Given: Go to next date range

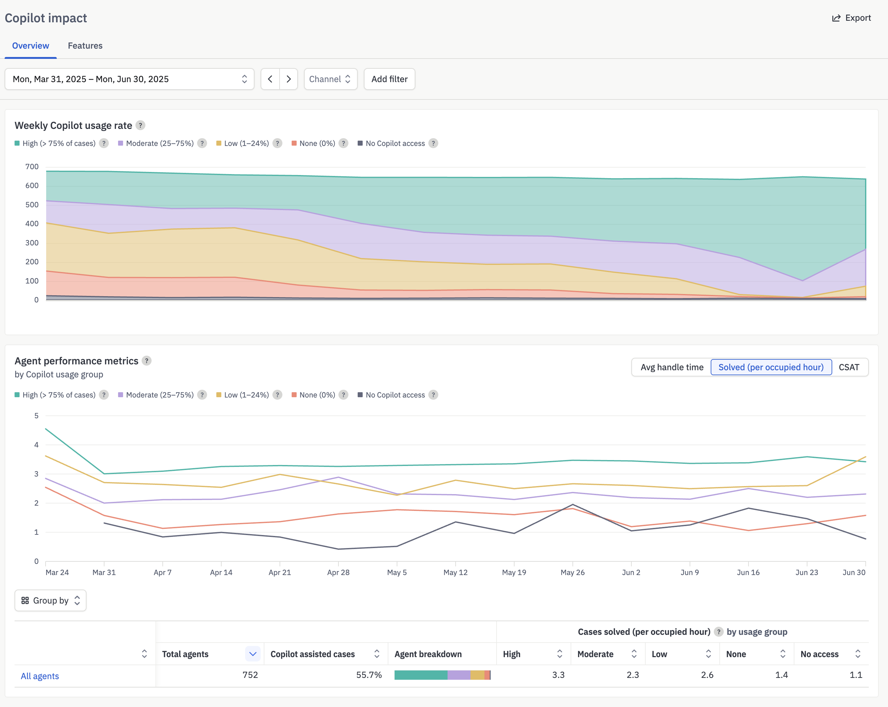Looking at the screenshot, I should tap(289, 79).
